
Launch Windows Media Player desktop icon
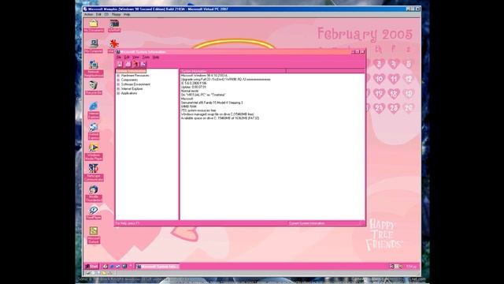[94, 151]
